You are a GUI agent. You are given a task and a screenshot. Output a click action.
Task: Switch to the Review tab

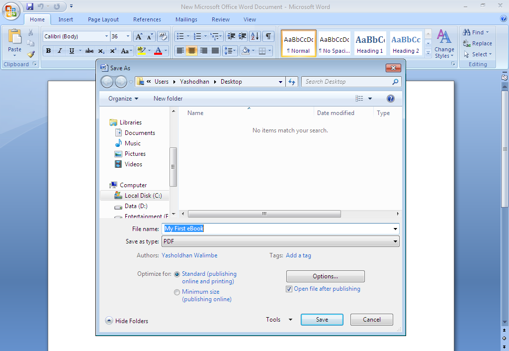(221, 19)
